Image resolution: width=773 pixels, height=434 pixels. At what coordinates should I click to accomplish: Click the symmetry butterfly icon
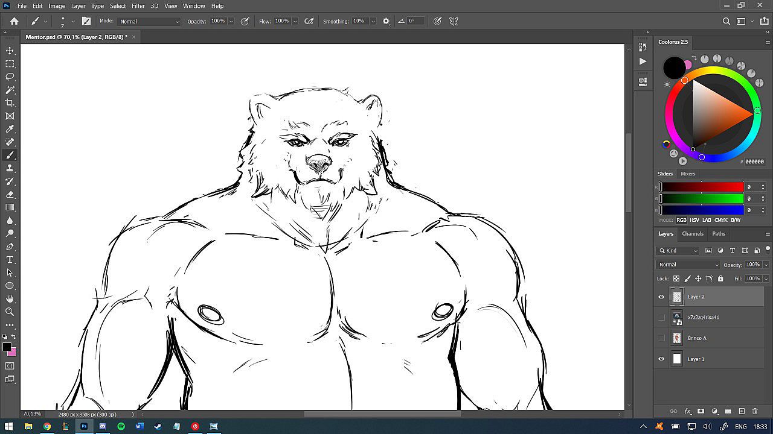point(454,21)
